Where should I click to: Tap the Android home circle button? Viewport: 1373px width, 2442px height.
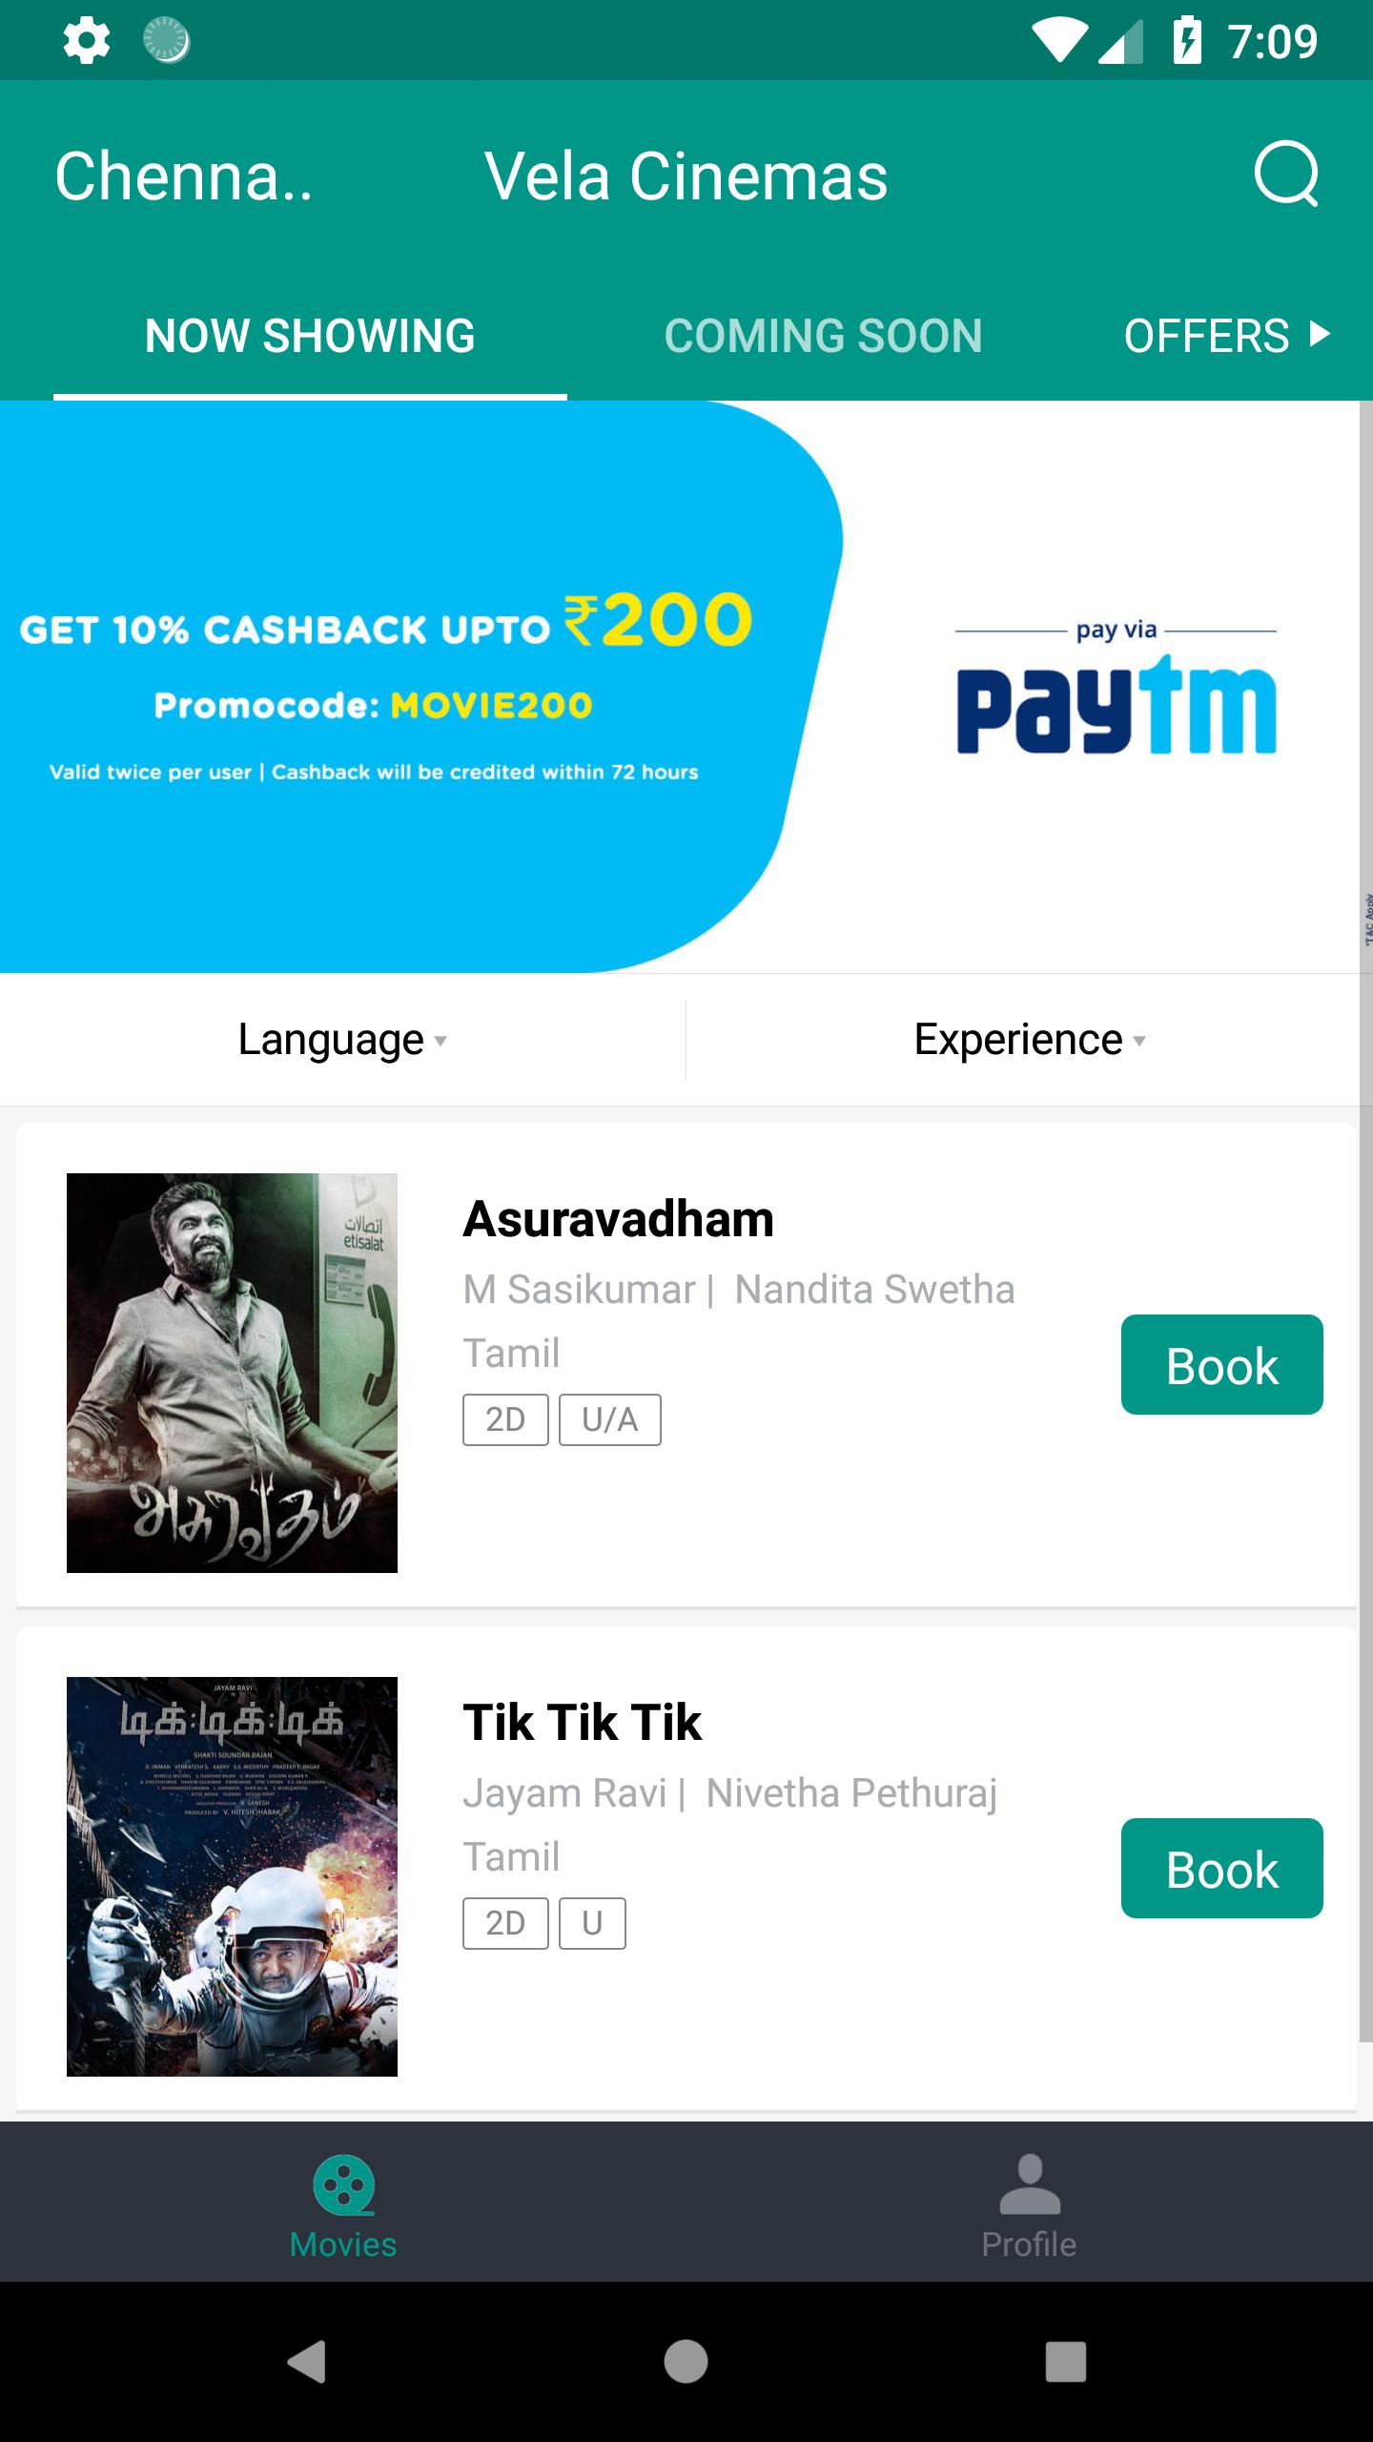point(686,2362)
